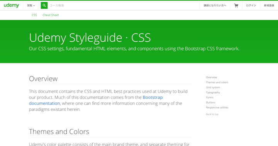Screen dimensions: 278x146
Task: Click the ログイン button
Action: pyautogui.click(x=251, y=5)
